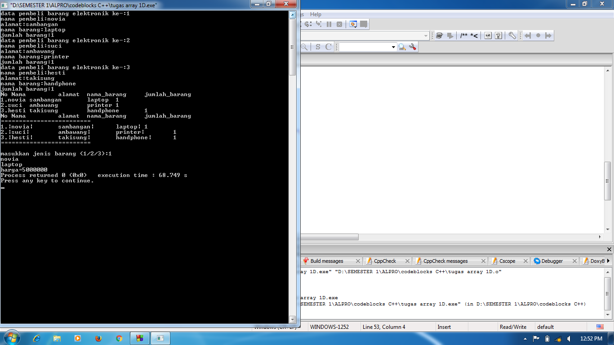614x345 pixels.
Task: Switch to Code::Blocks taskbar button
Action: pos(140,338)
